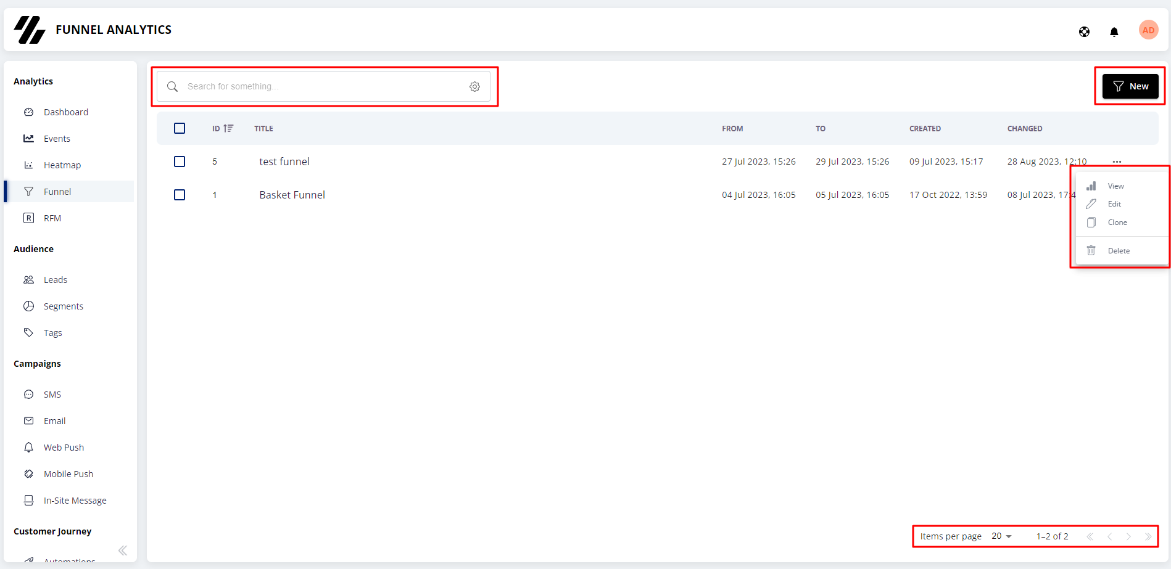Click the Segments pie icon

(28, 306)
